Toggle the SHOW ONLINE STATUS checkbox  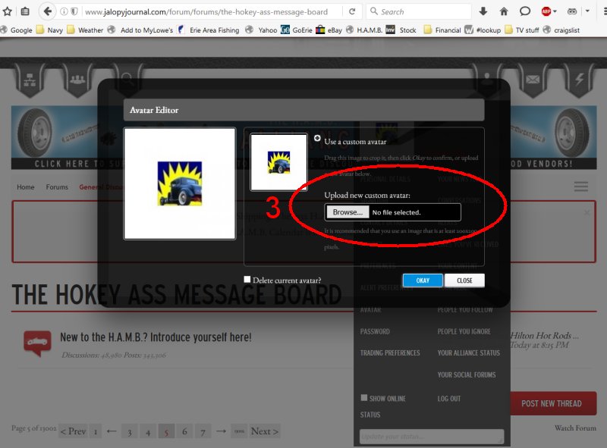click(364, 398)
